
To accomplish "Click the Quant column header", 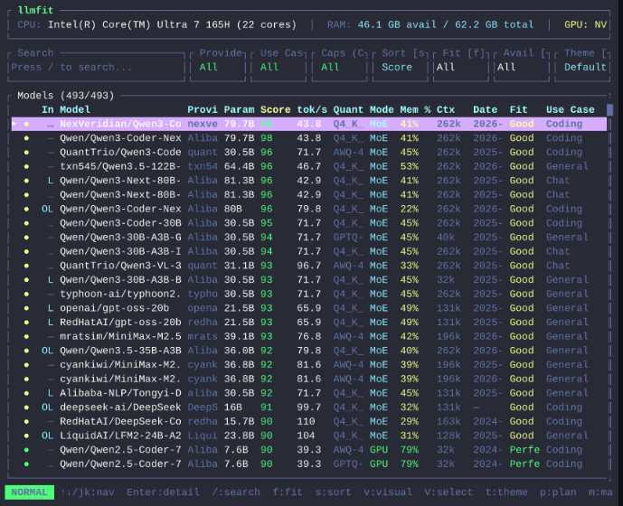I will pyautogui.click(x=348, y=109).
